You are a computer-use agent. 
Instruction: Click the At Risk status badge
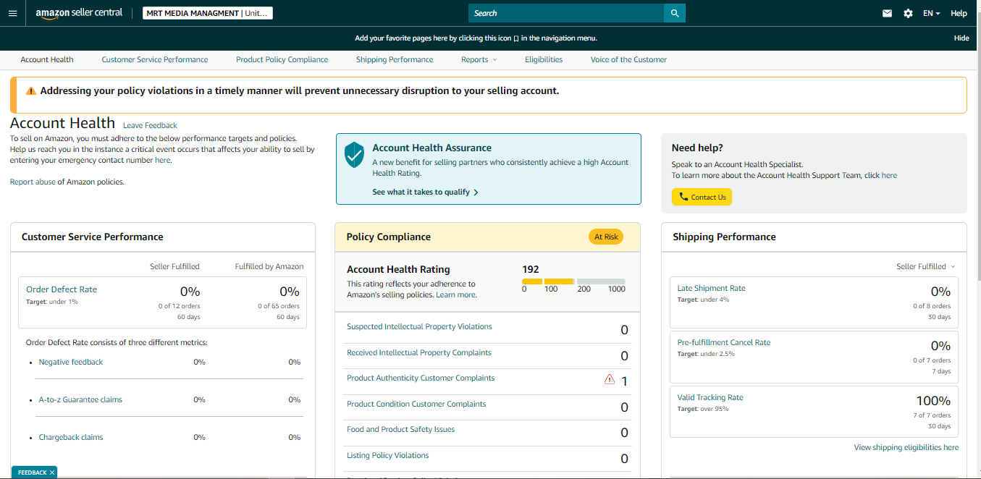pos(606,237)
